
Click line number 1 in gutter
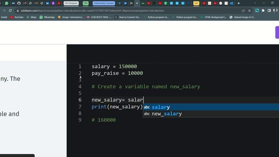pos(80,66)
